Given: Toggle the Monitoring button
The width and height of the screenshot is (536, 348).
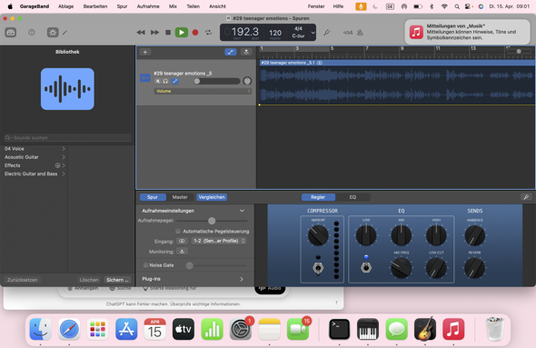Looking at the screenshot, I should (x=183, y=252).
